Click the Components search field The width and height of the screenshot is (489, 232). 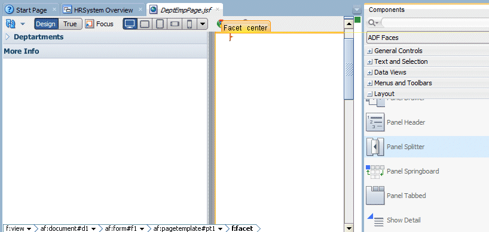[x=435, y=23]
